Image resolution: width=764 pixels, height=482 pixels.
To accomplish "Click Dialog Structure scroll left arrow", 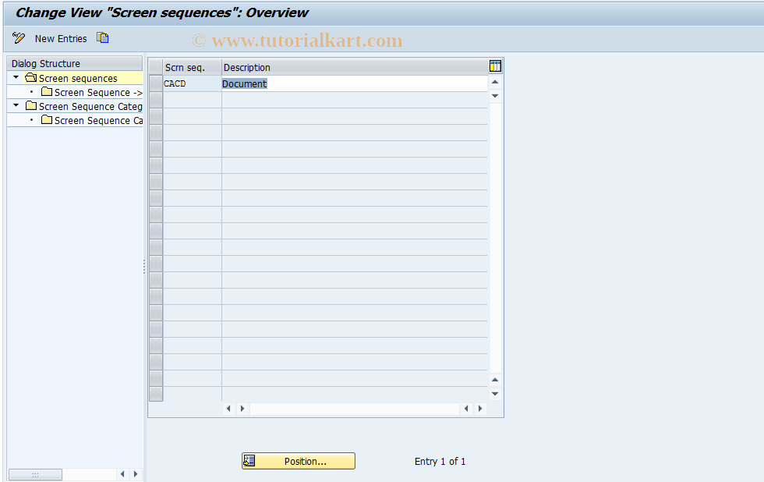I will [122, 473].
